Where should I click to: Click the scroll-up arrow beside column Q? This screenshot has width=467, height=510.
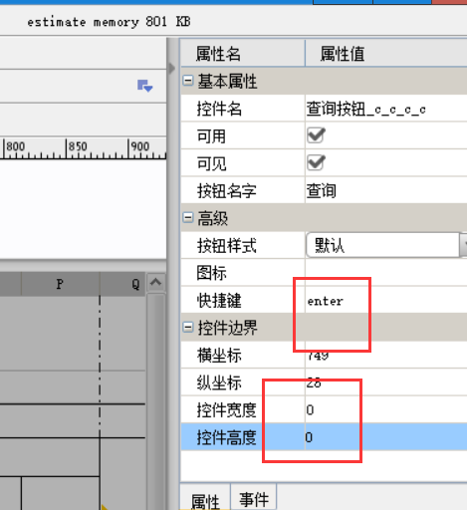(x=155, y=282)
